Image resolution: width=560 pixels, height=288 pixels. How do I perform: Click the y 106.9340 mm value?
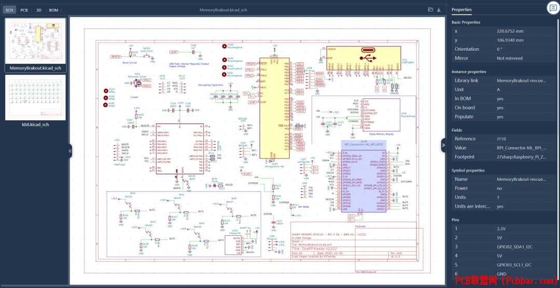(510, 40)
